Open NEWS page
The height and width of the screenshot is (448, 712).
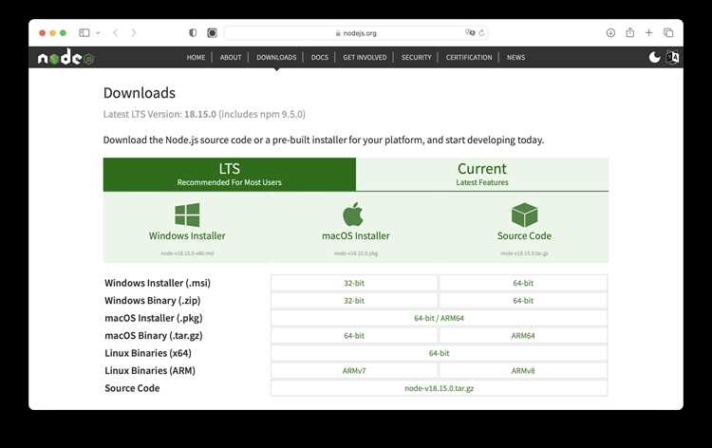pyautogui.click(x=515, y=58)
